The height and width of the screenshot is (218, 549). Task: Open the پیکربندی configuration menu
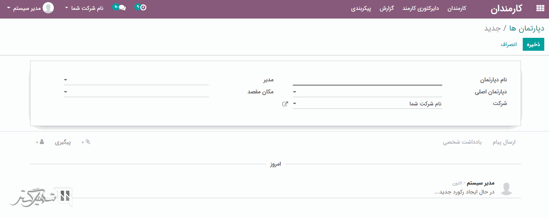click(362, 8)
